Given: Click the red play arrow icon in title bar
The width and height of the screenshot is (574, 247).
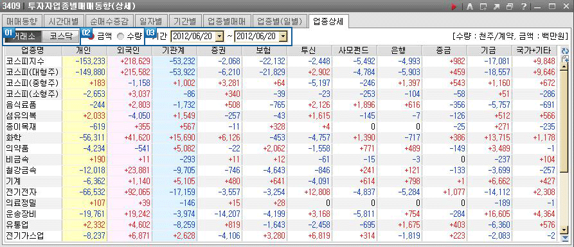Looking at the screenshot, I should [454, 6].
